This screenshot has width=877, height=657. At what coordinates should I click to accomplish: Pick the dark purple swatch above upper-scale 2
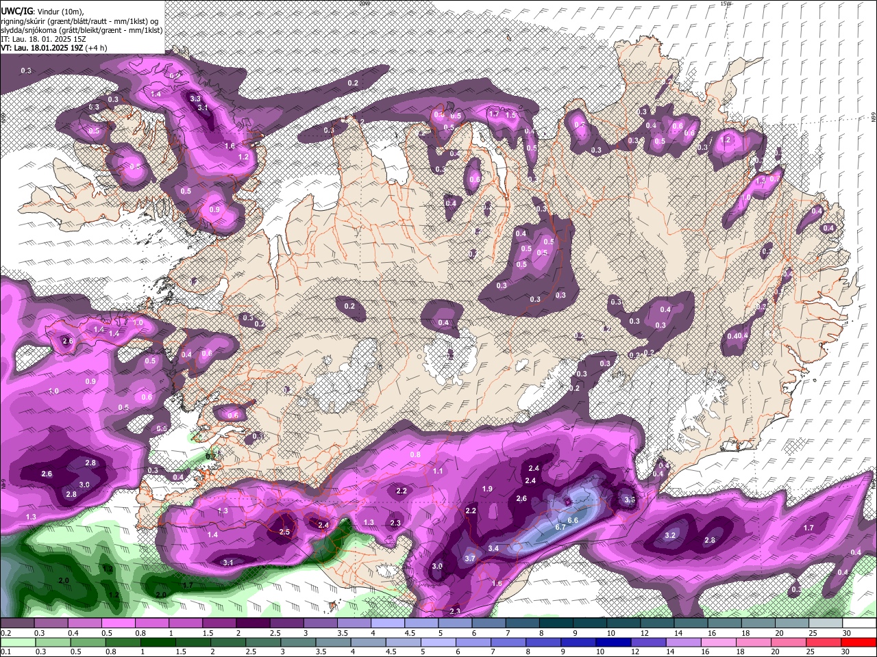point(253,623)
